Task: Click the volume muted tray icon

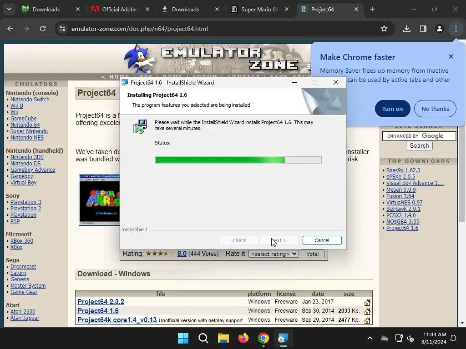Action: tap(410, 338)
